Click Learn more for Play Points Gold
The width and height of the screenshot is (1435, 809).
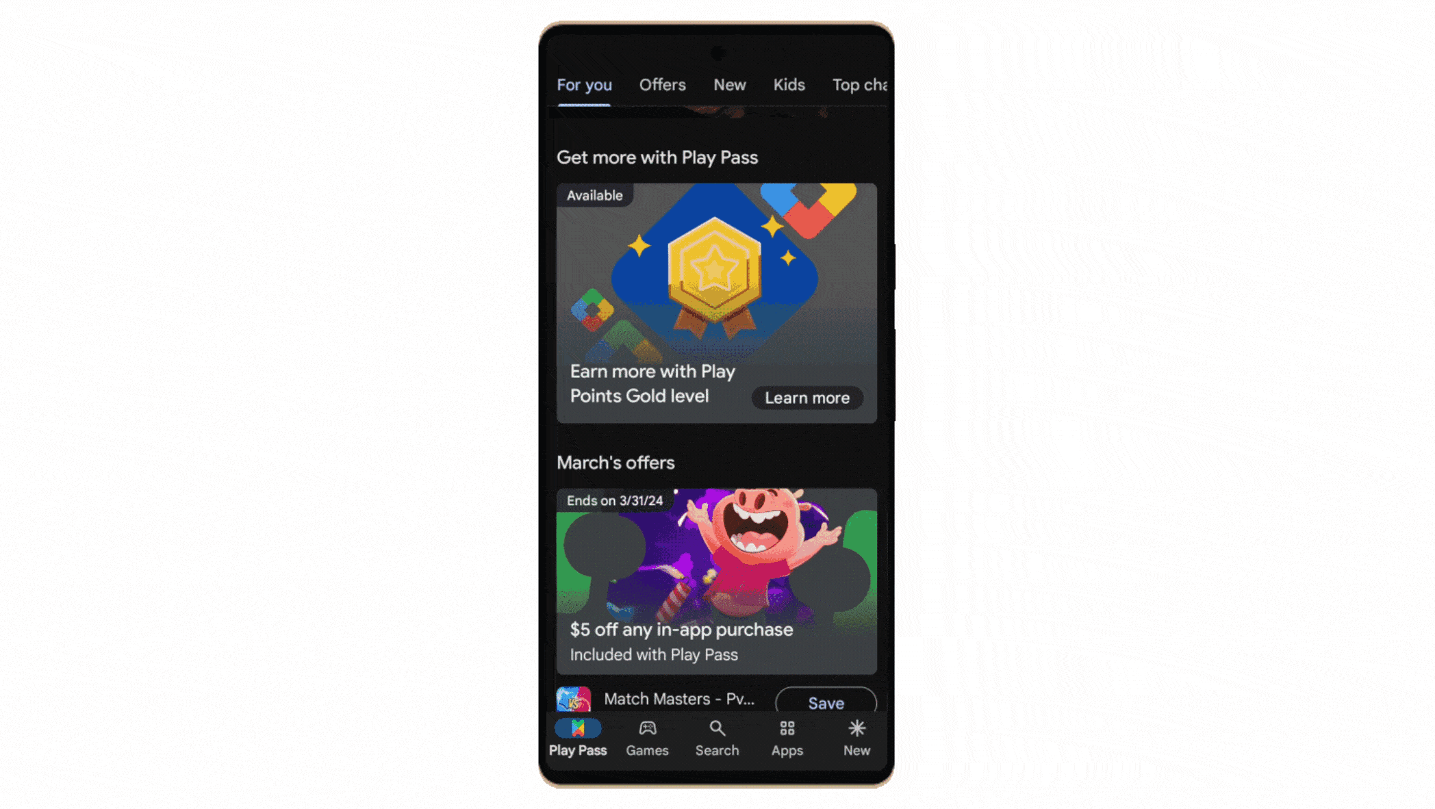coord(807,397)
